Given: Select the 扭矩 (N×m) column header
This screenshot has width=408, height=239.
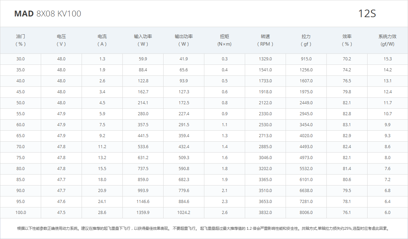Looking at the screenshot, I should tap(225, 40).
